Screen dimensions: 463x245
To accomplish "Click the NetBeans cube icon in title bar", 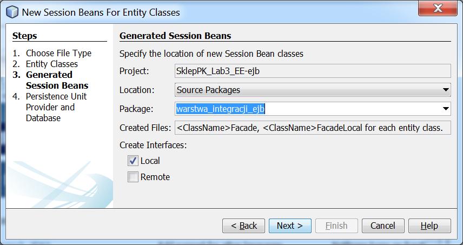I will pyautogui.click(x=12, y=12).
